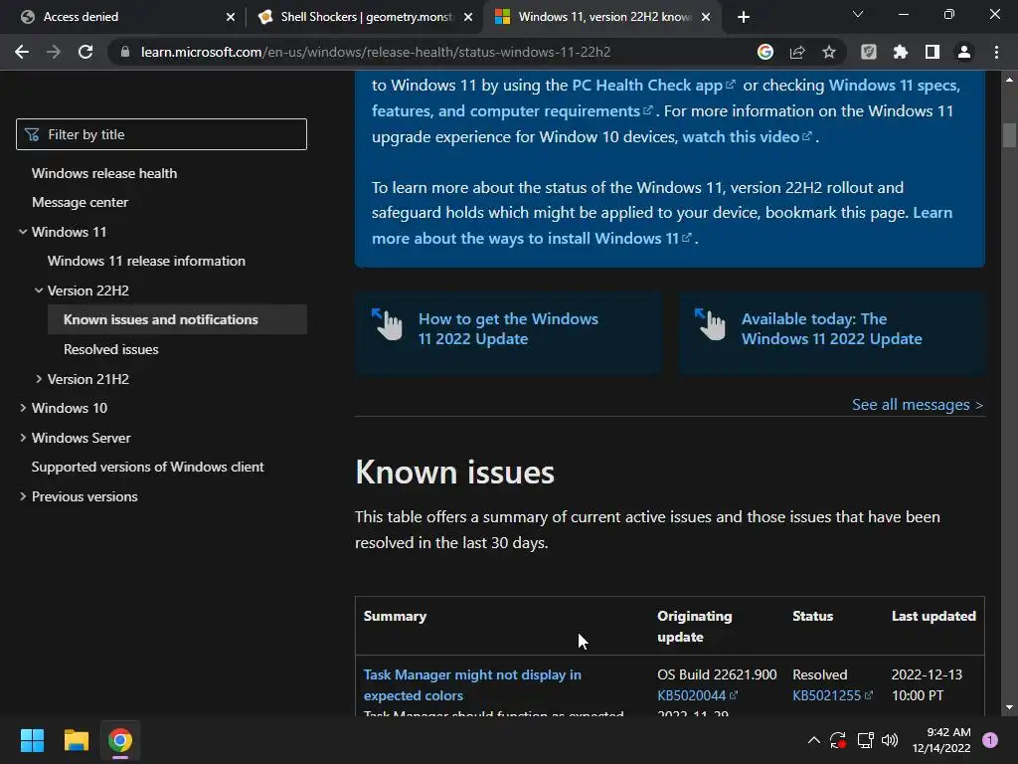Open Windows release health in sidebar
The image size is (1018, 764).
[103, 173]
